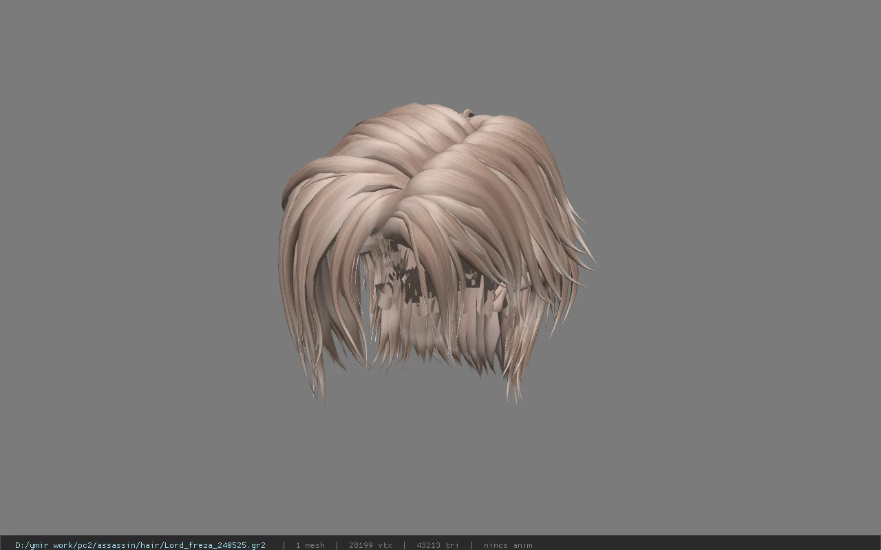Click the '28199 vtx' vertex count
The width and height of the screenshot is (881, 550).
(370, 545)
